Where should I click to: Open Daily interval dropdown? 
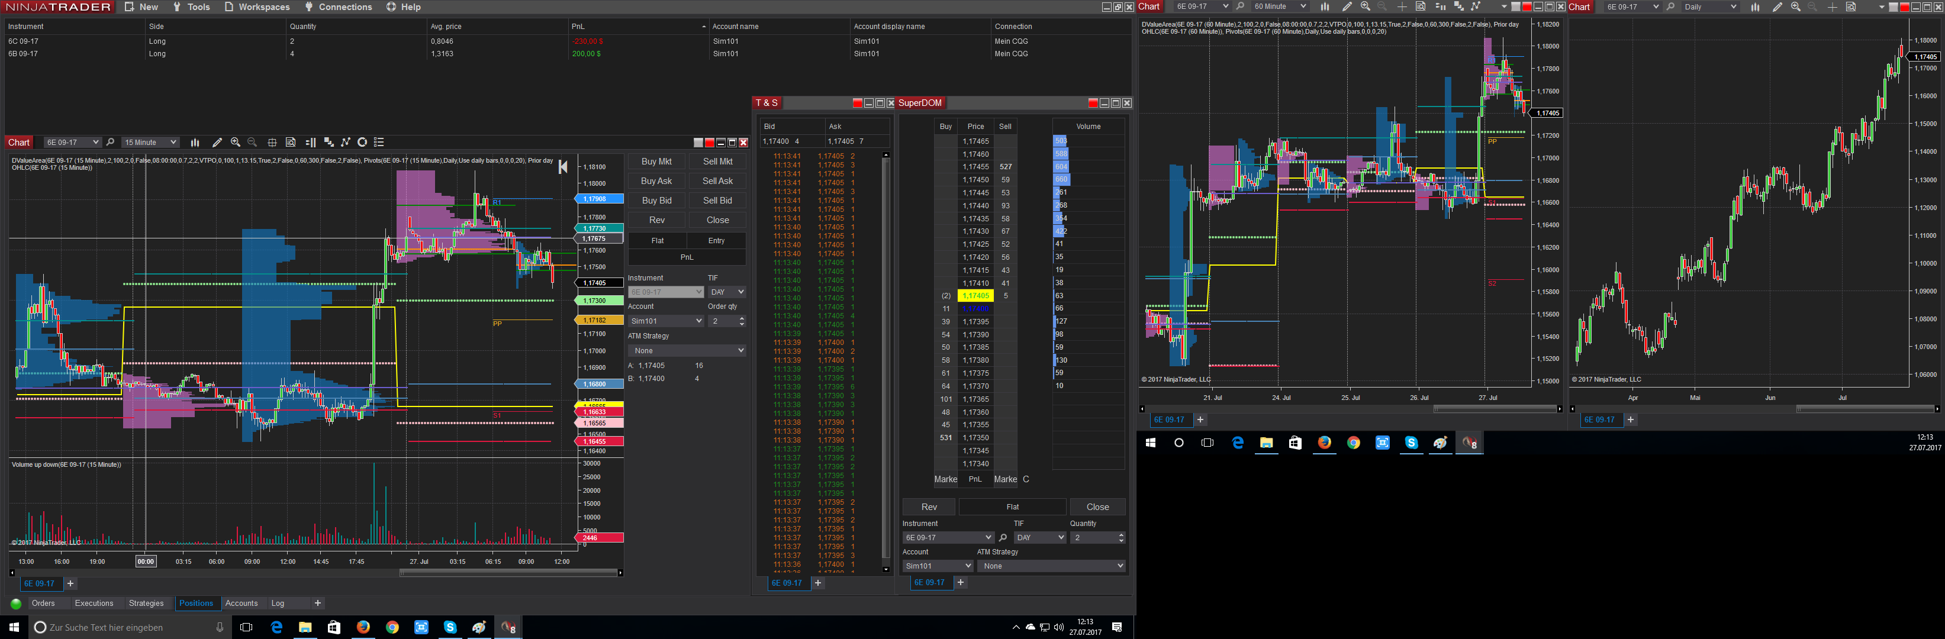1710,7
